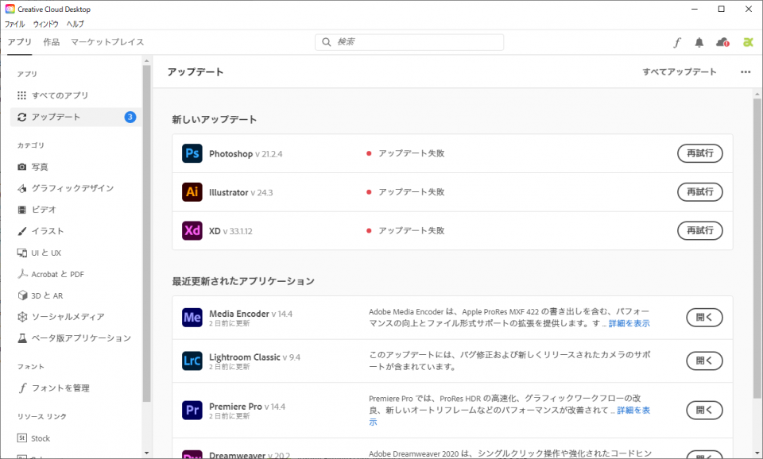The image size is (763, 459).
Task: Select the Premiere Pro app icon
Action: (192, 410)
